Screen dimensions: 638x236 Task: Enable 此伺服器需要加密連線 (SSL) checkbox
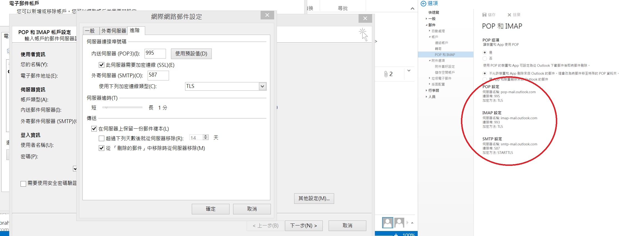pos(102,65)
